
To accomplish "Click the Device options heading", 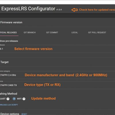I will 10,114.
